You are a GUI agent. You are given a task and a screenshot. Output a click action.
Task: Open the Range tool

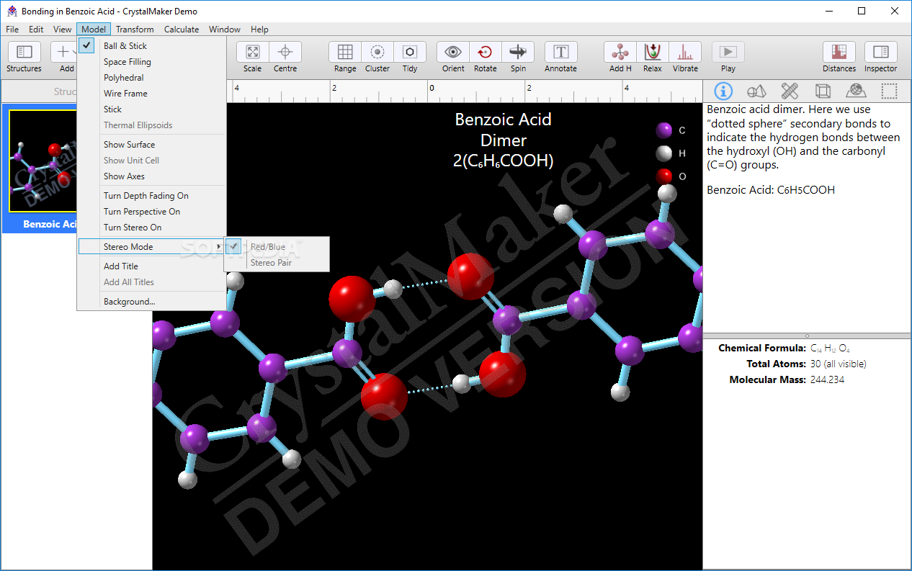pos(345,52)
